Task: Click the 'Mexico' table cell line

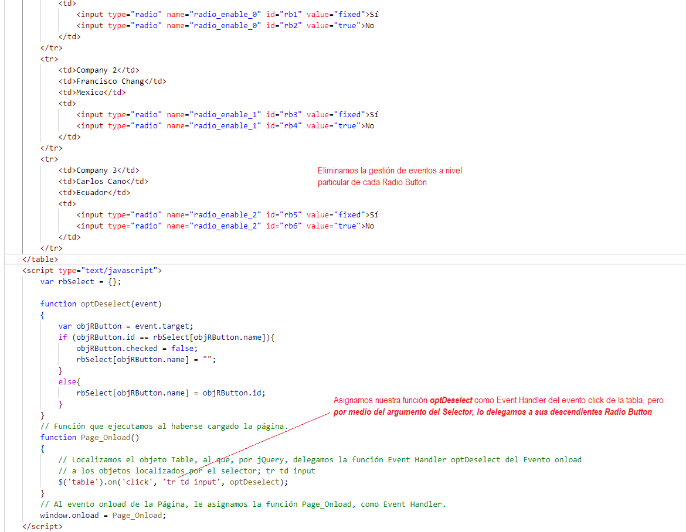Action: click(x=91, y=92)
